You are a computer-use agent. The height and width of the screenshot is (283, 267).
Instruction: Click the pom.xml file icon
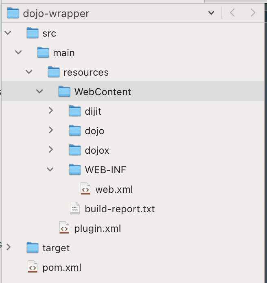pyautogui.click(x=33, y=268)
